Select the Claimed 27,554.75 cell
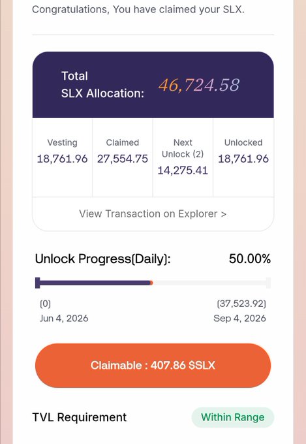This screenshot has width=306, height=444. pyautogui.click(x=123, y=157)
